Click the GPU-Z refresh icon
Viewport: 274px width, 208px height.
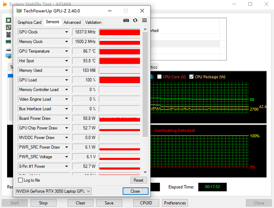coord(135,20)
